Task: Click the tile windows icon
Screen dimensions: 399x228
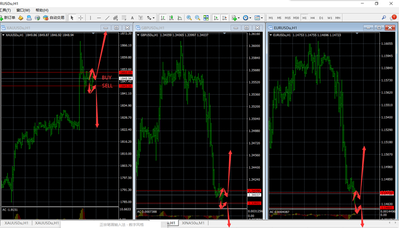Action: [206, 18]
